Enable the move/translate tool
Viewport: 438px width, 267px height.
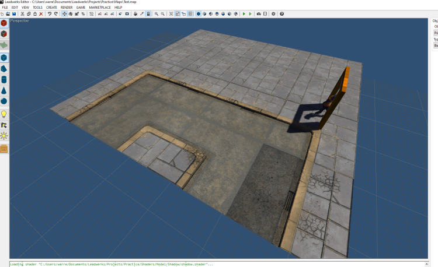click(x=64, y=13)
